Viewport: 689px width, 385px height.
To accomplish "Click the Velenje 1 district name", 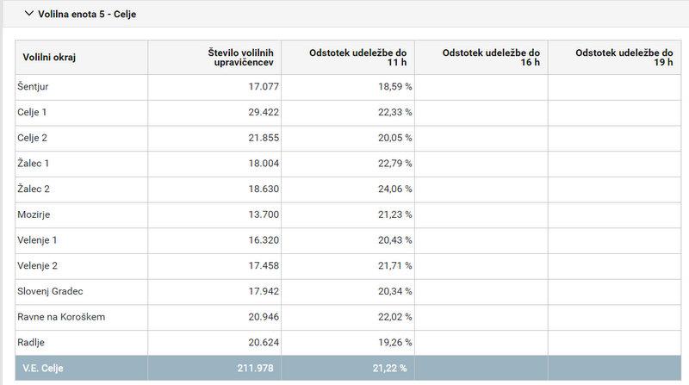I will point(37,240).
